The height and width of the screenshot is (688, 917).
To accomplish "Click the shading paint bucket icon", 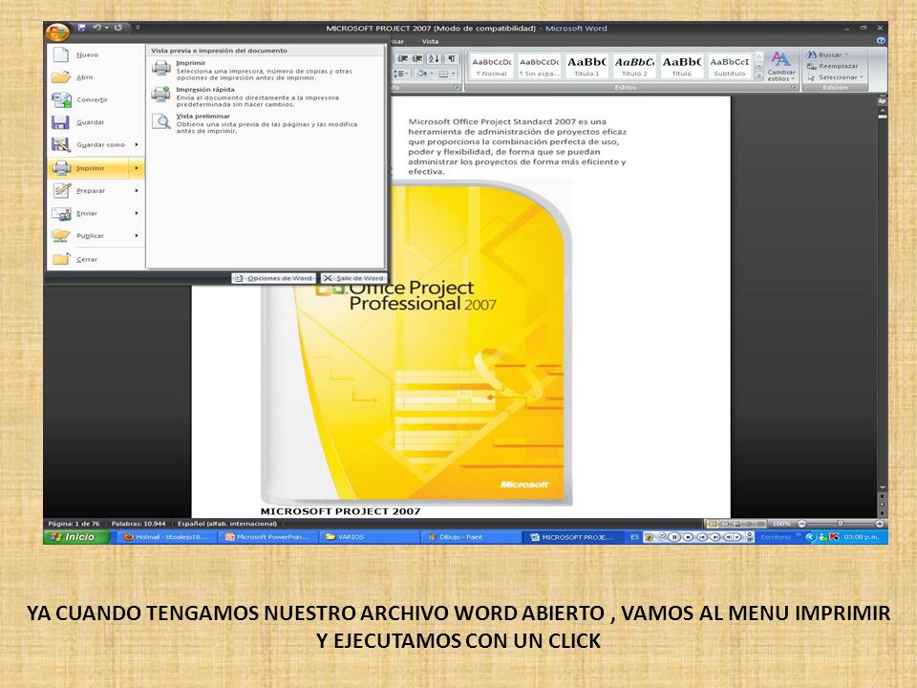I will coord(424,74).
